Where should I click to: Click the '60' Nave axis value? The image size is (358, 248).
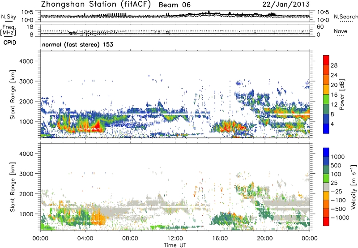(320, 27)
